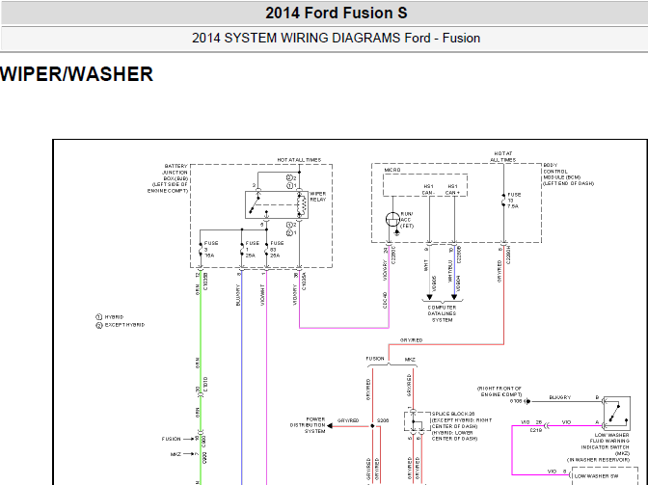Click the 'VDB04' circuit label

coord(459,283)
